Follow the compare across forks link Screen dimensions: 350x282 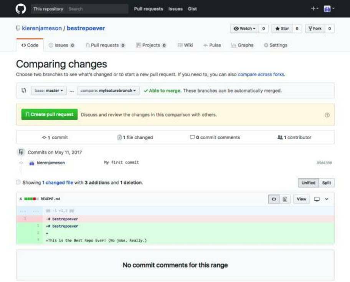click(x=261, y=74)
